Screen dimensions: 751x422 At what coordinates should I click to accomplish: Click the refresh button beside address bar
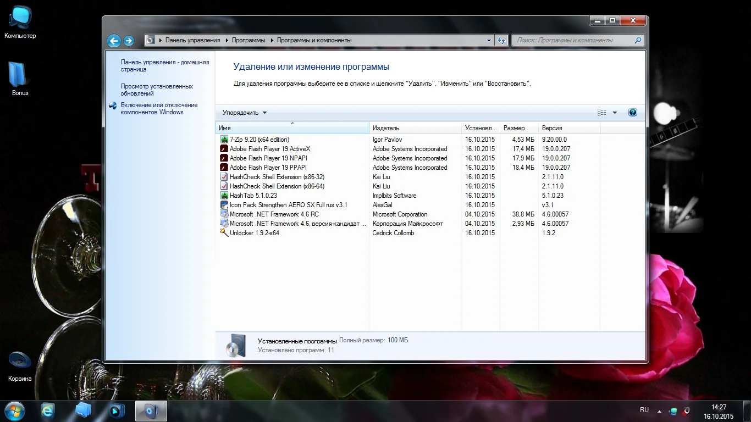click(501, 40)
